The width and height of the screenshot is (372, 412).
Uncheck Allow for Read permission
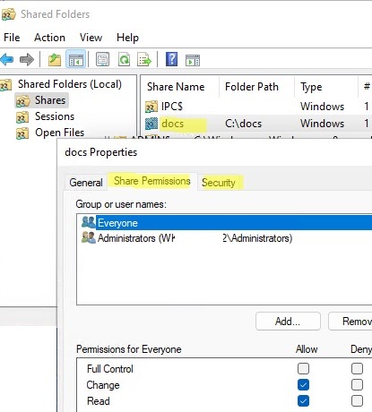(x=303, y=401)
